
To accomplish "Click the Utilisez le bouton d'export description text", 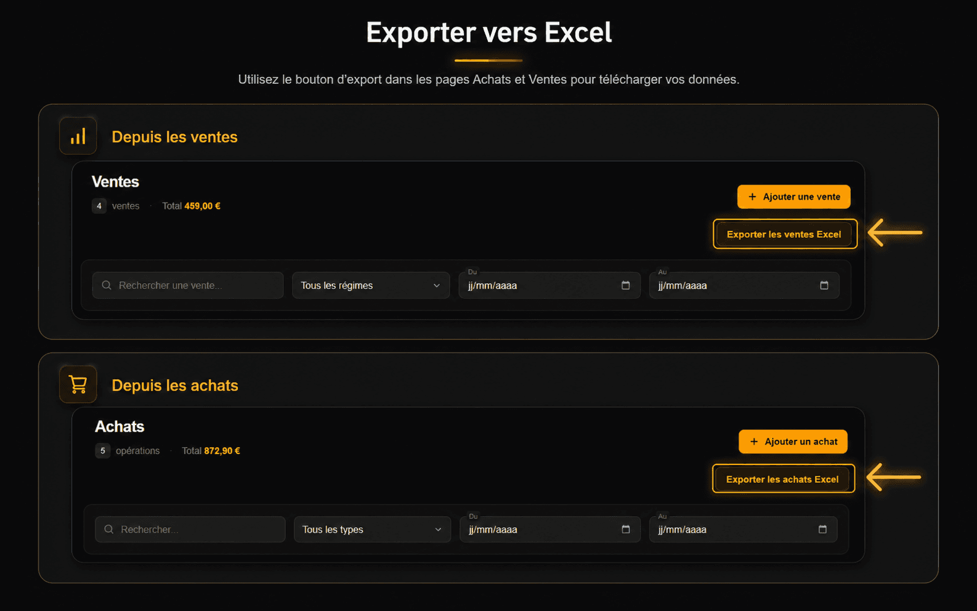I will coord(489,79).
